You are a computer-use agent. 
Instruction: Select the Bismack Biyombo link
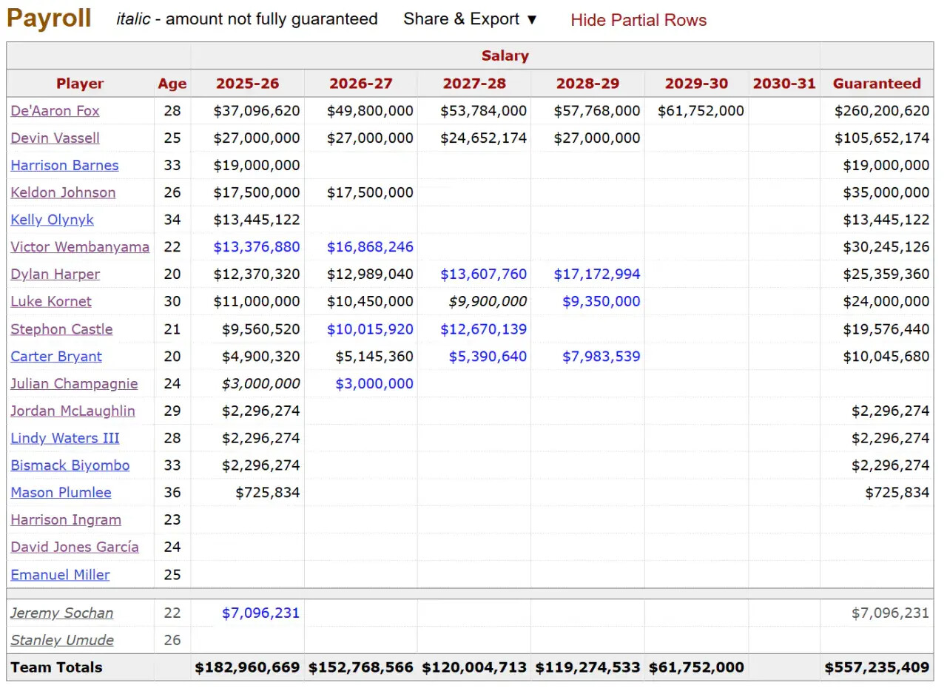tap(70, 465)
